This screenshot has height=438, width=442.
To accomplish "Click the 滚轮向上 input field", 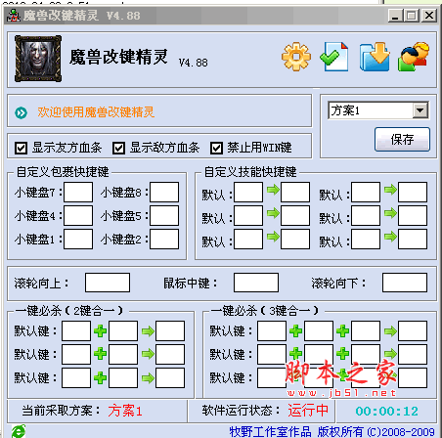I will [108, 283].
